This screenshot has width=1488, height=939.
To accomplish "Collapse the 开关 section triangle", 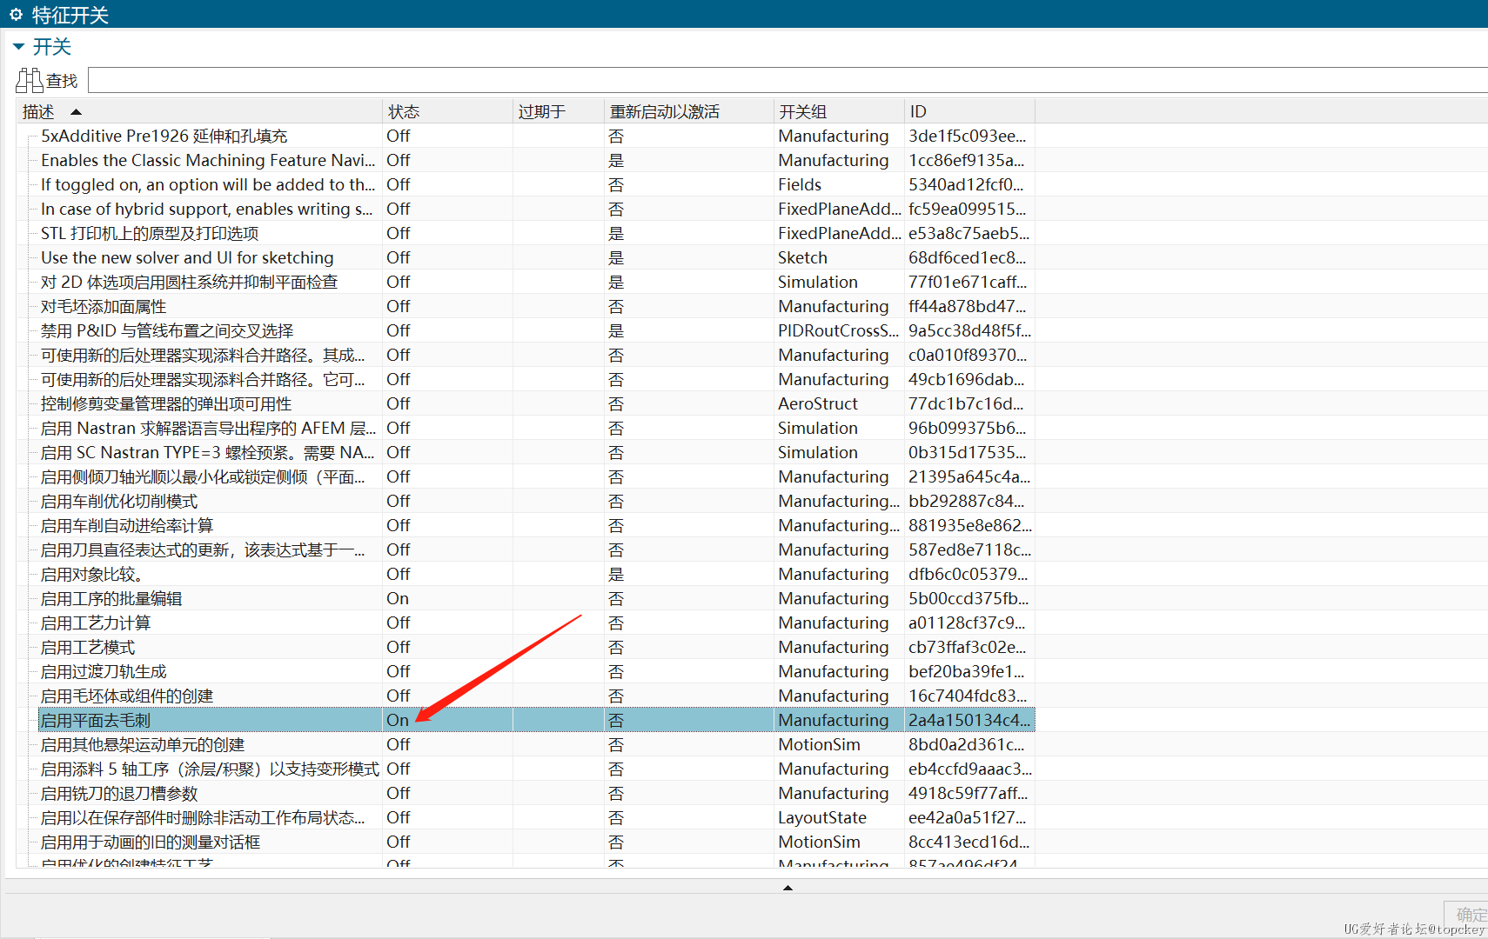I will [18, 47].
